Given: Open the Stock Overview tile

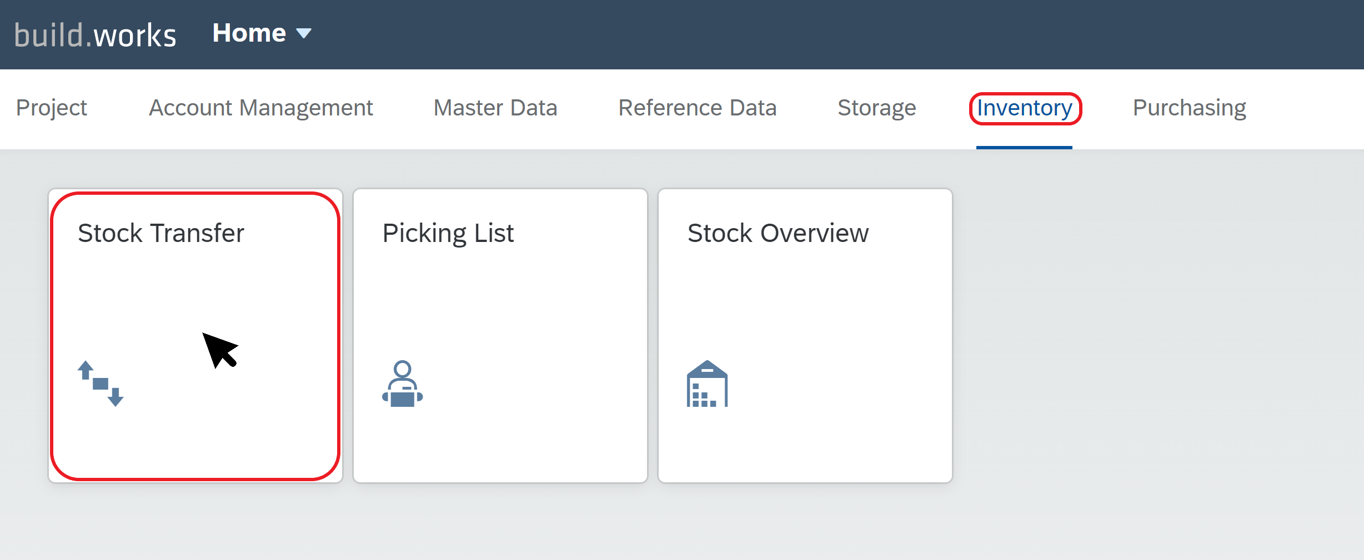Looking at the screenshot, I should (805, 336).
